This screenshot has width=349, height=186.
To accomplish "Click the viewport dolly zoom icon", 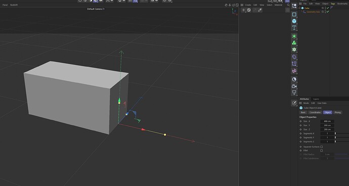I will (230, 5).
